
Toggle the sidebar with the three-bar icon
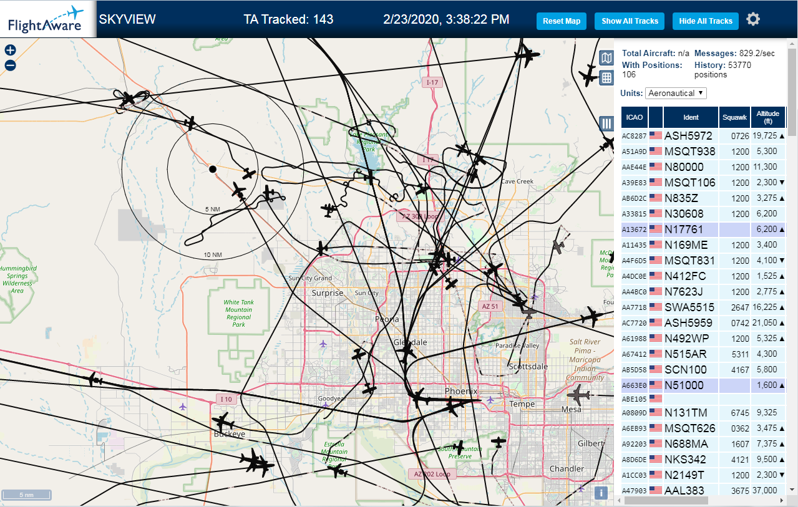606,123
